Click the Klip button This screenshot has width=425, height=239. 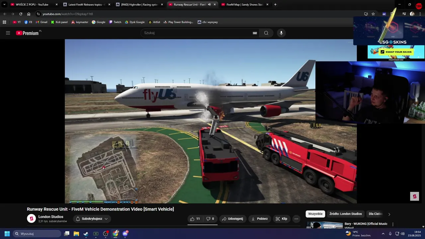click(281, 219)
